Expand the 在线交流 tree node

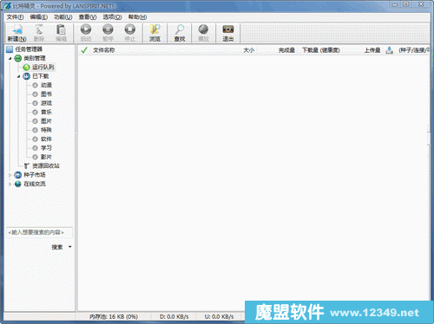(x=10, y=184)
